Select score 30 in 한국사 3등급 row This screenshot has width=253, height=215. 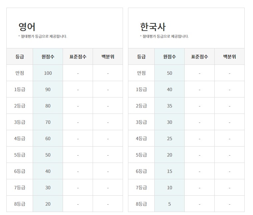click(x=170, y=122)
